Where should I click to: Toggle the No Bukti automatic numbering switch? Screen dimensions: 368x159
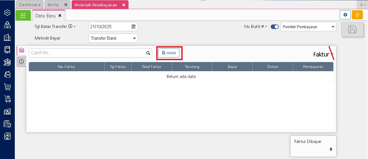[275, 27]
